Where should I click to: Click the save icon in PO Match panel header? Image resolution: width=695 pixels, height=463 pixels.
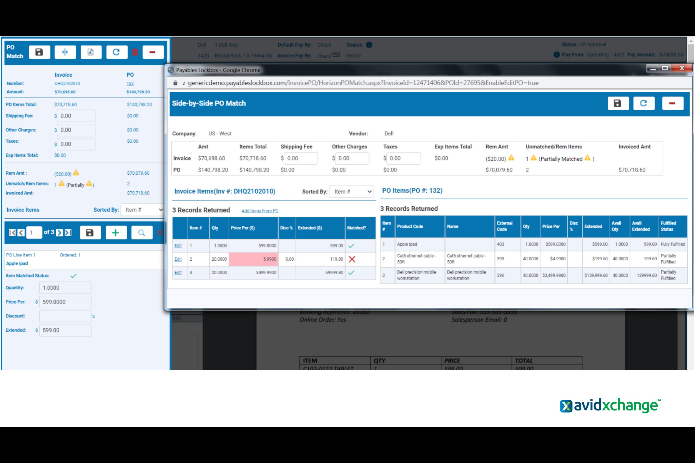pos(39,52)
